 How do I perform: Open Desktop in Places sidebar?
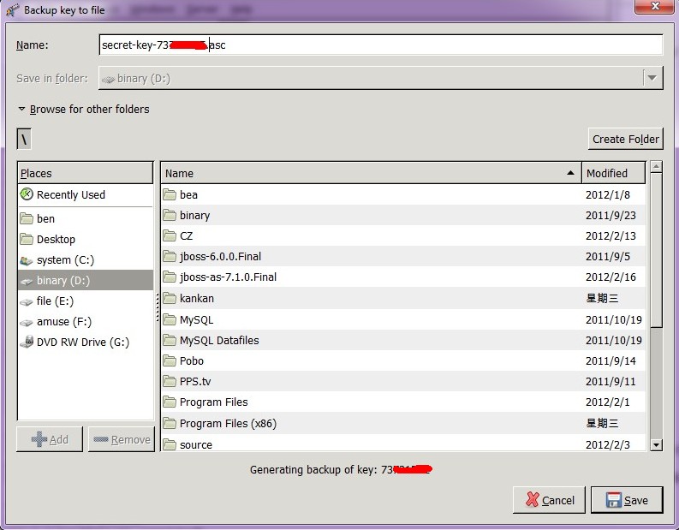click(x=86, y=240)
